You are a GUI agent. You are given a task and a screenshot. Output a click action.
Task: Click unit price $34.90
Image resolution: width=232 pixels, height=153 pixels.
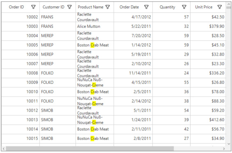tap(208, 139)
